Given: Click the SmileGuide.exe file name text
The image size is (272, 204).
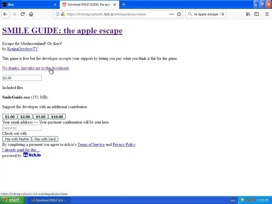Looking at the screenshot, I should pos(16,97).
